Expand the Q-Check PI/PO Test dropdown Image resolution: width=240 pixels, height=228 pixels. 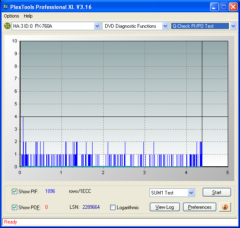coord(233,26)
